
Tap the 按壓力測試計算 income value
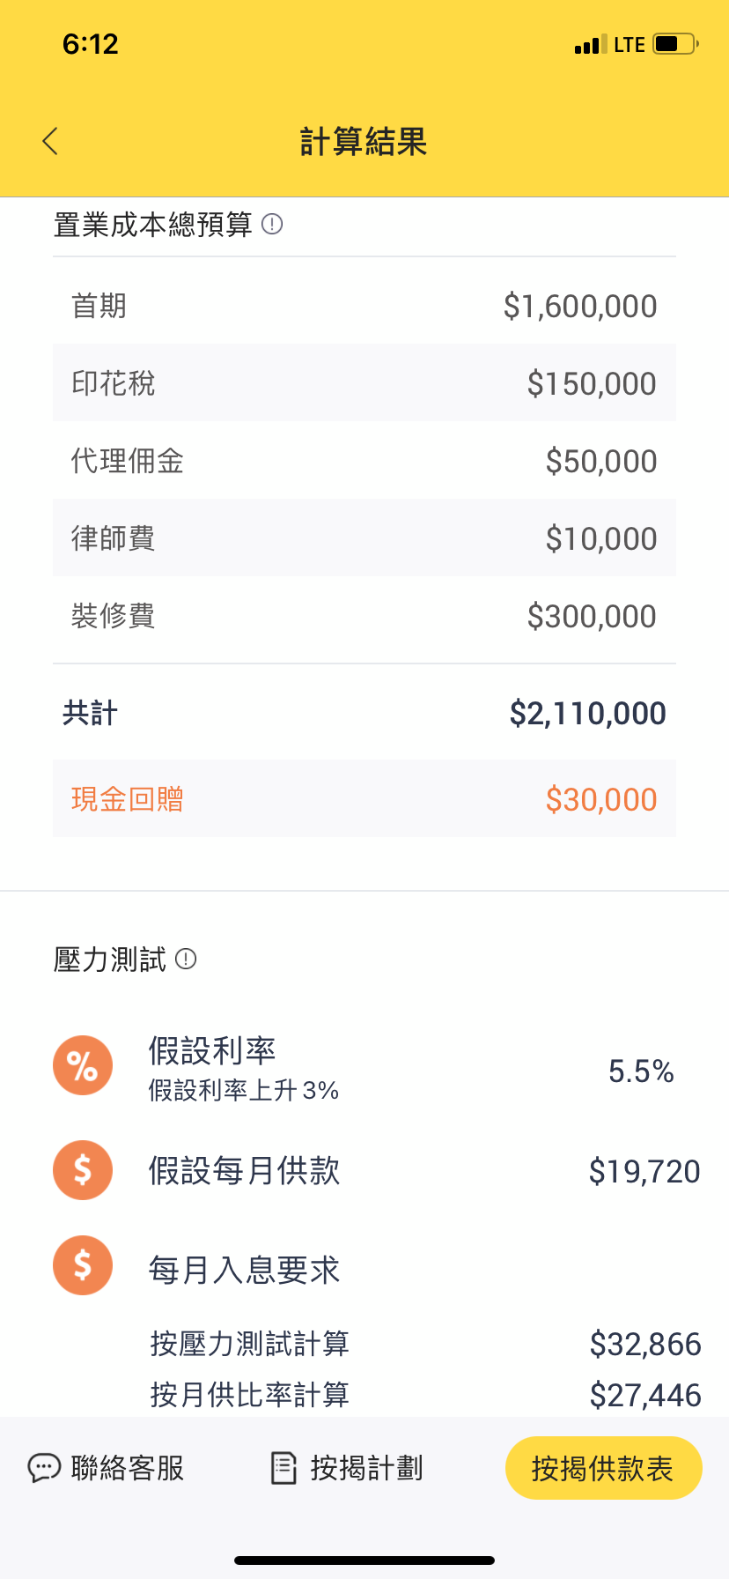click(x=645, y=1344)
